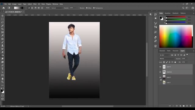Go to the Home screen icon
Image resolution: width=195 pixels, height=110 pixels.
[4, 8]
